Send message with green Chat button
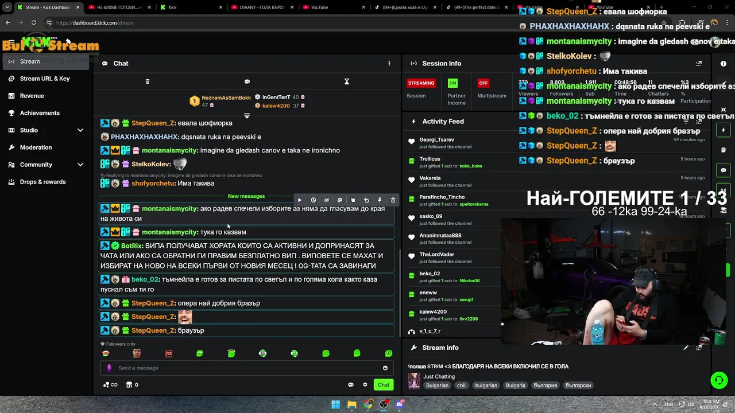Viewport: 735px width, 413px height. coord(384,385)
